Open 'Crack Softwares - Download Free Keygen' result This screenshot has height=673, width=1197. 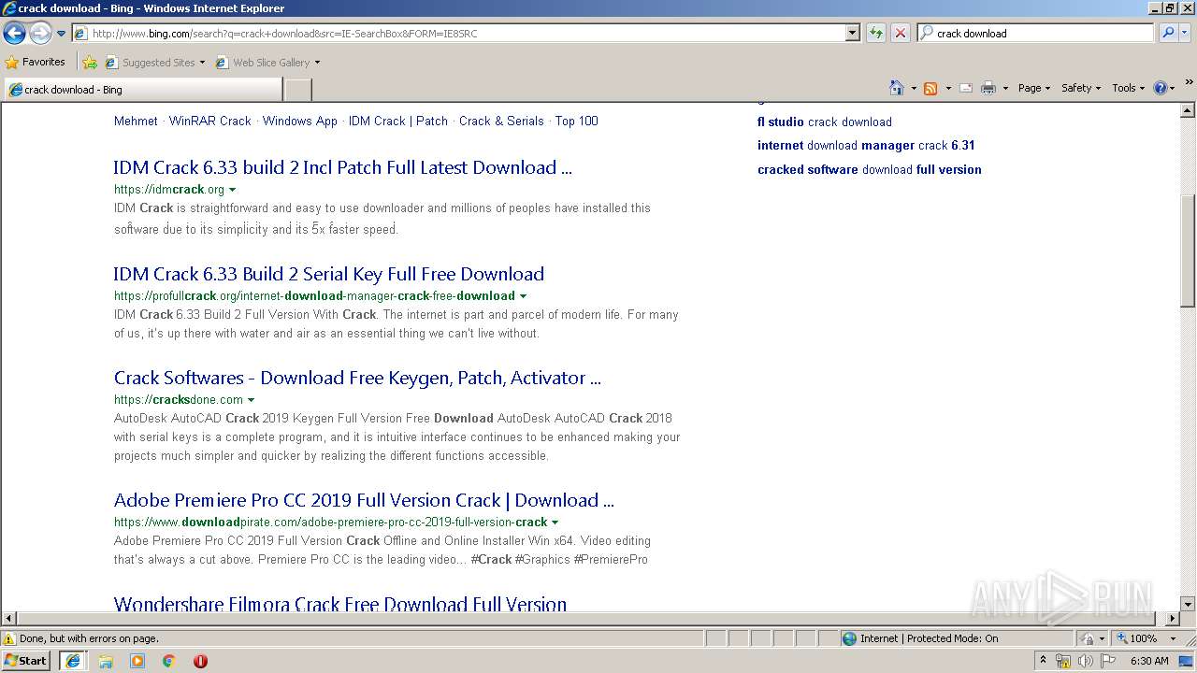click(x=357, y=378)
